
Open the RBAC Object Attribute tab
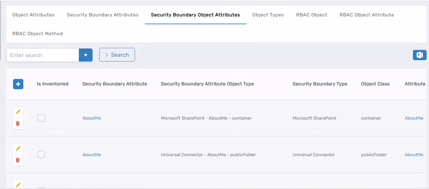tap(367, 15)
